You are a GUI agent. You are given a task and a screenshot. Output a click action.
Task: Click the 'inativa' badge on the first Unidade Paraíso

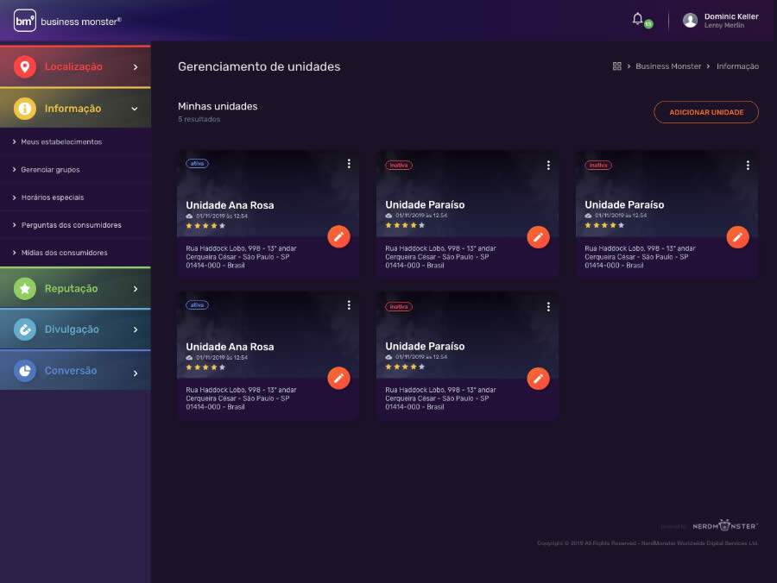397,165
